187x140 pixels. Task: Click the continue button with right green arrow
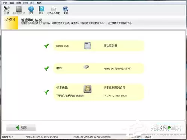point(166,127)
